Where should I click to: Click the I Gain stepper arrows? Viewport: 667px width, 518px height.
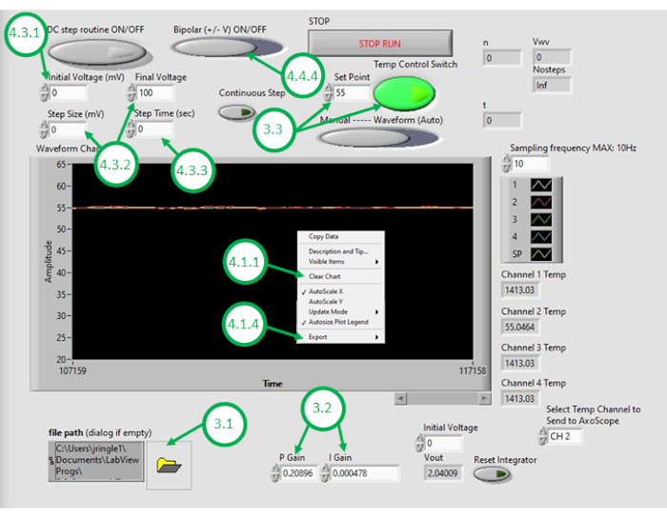pyautogui.click(x=326, y=473)
